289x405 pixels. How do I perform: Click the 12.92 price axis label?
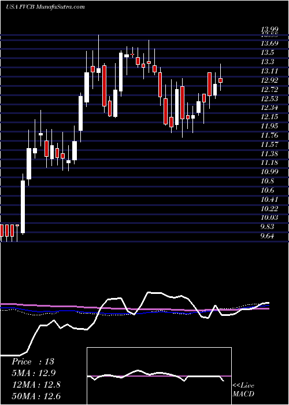point(269,80)
